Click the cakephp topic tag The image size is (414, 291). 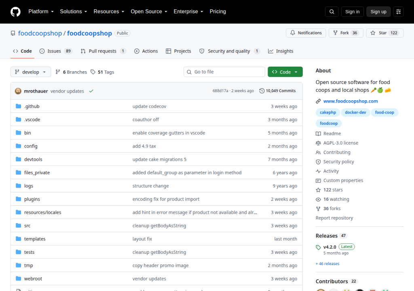tap(327, 112)
